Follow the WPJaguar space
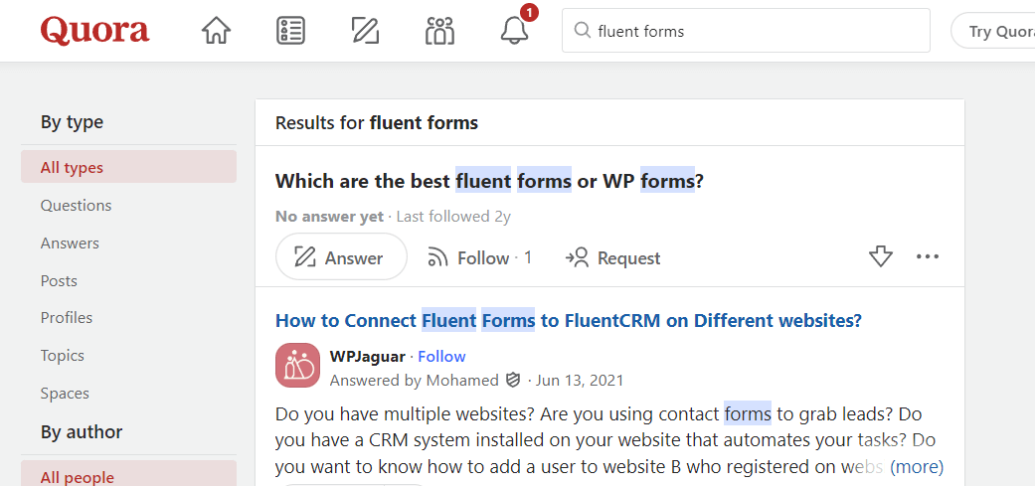Viewport: 1035px width, 486px height. tap(441, 356)
